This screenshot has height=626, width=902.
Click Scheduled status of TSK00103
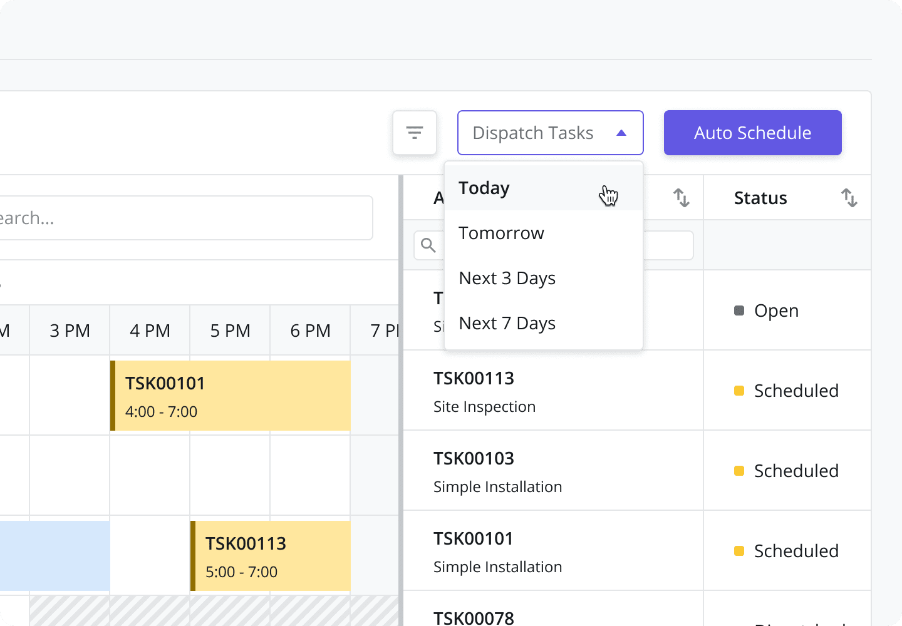click(x=787, y=471)
